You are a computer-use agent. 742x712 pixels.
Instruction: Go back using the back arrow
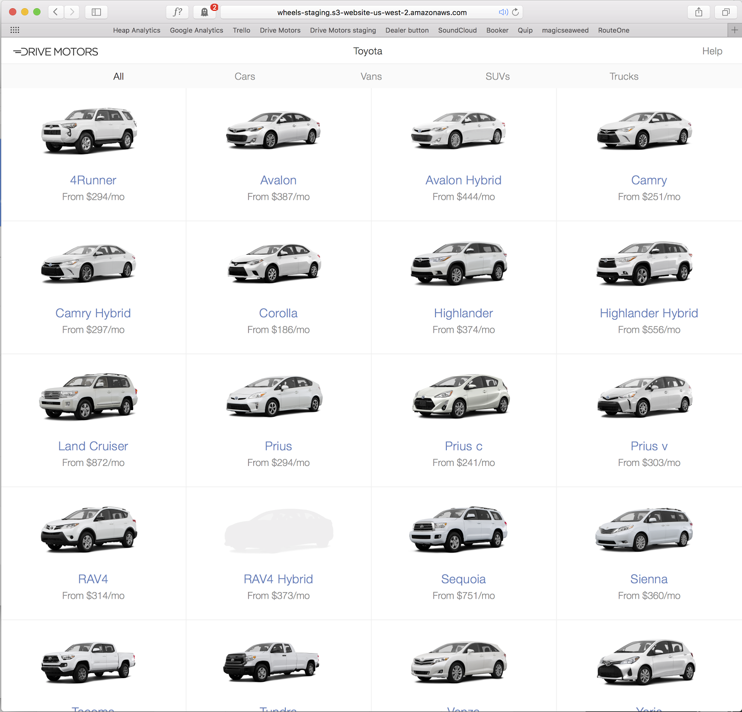tap(55, 12)
